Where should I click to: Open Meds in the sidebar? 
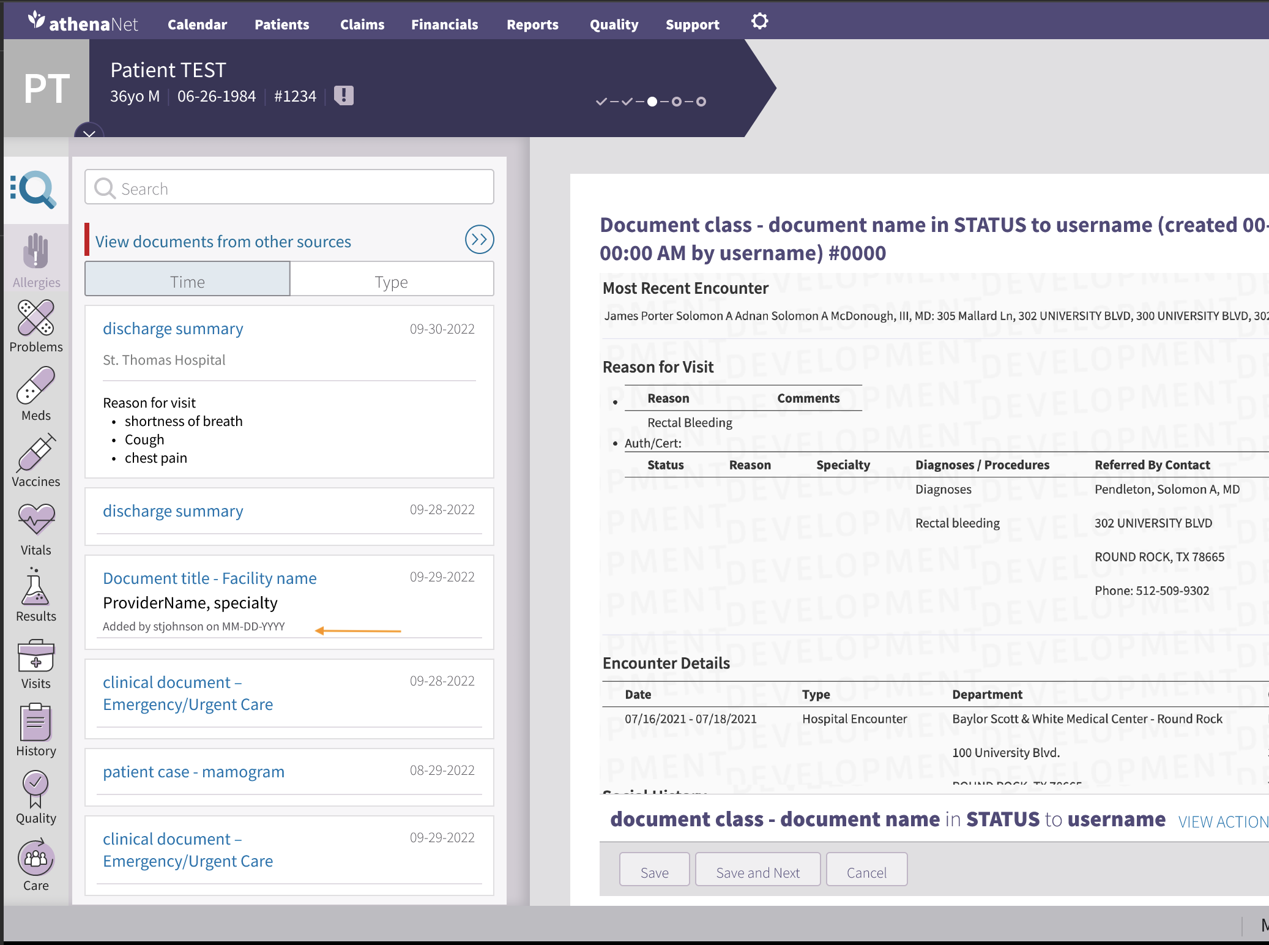tap(36, 395)
